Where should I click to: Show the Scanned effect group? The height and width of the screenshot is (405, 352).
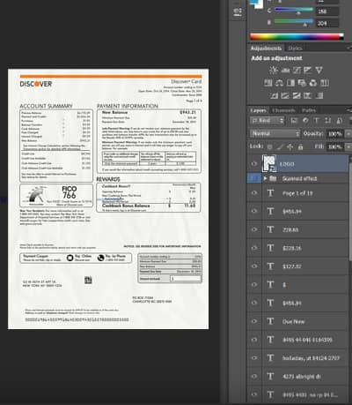click(254, 178)
